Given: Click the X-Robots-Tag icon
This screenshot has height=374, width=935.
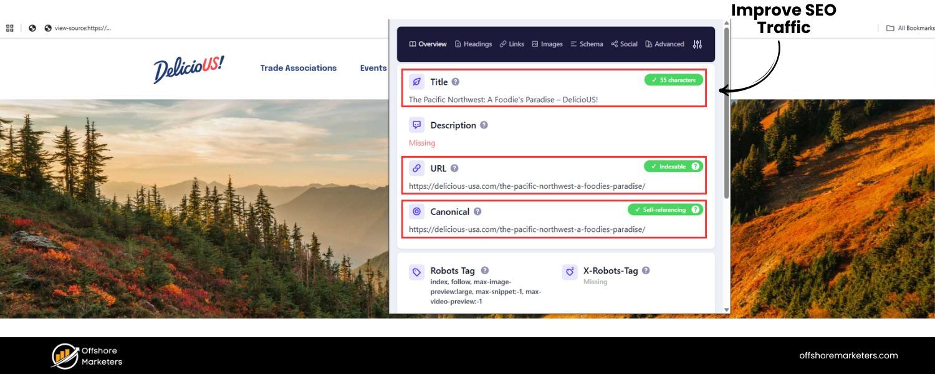Looking at the screenshot, I should (569, 271).
